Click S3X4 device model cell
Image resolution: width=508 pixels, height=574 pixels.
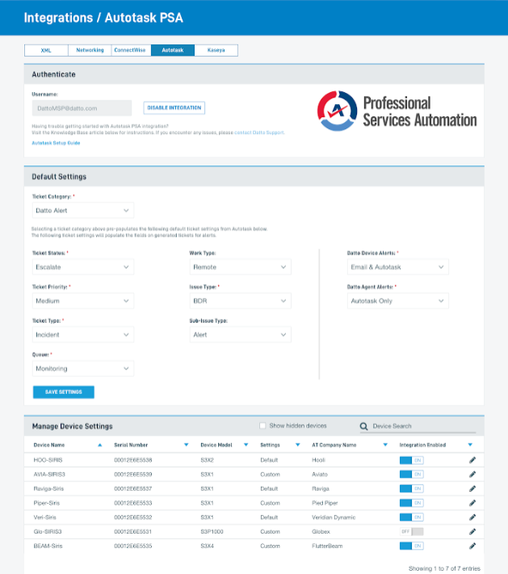[207, 546]
